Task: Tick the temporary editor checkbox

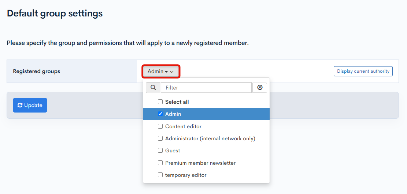Action: (x=160, y=175)
